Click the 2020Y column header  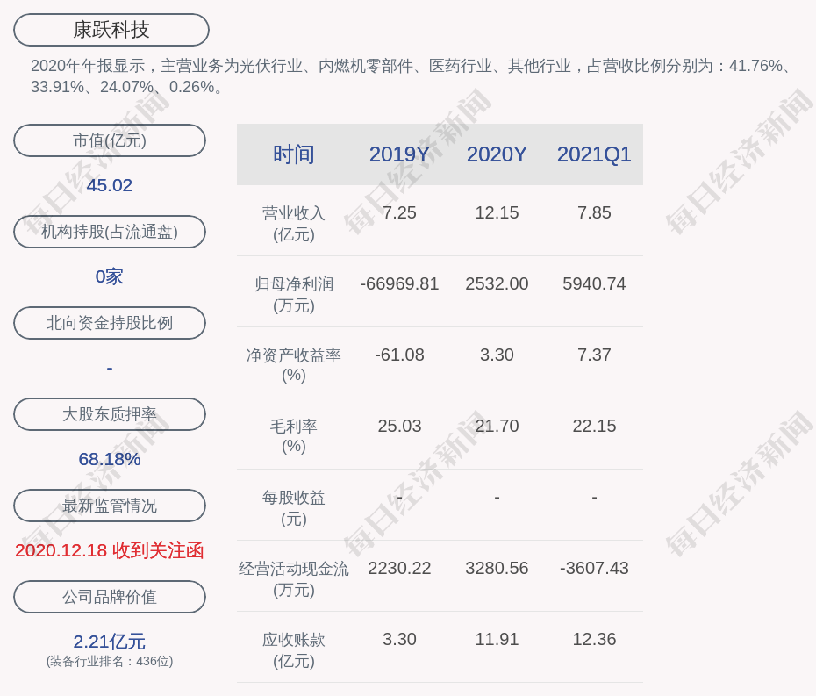point(497,154)
